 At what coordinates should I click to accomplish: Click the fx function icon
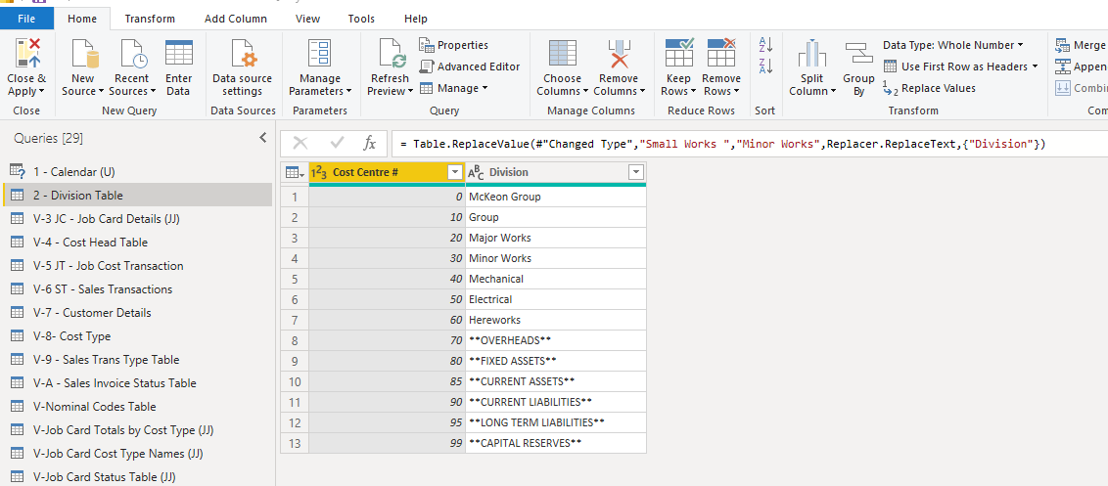click(x=370, y=144)
